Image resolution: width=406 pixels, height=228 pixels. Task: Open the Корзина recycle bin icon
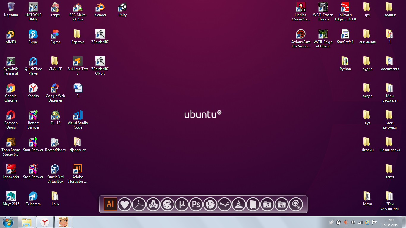click(x=11, y=9)
